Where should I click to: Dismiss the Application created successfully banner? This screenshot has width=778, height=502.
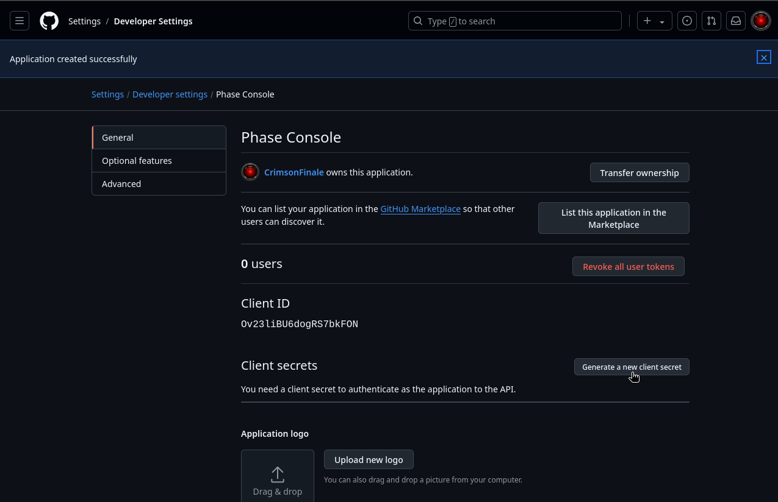coord(764,57)
